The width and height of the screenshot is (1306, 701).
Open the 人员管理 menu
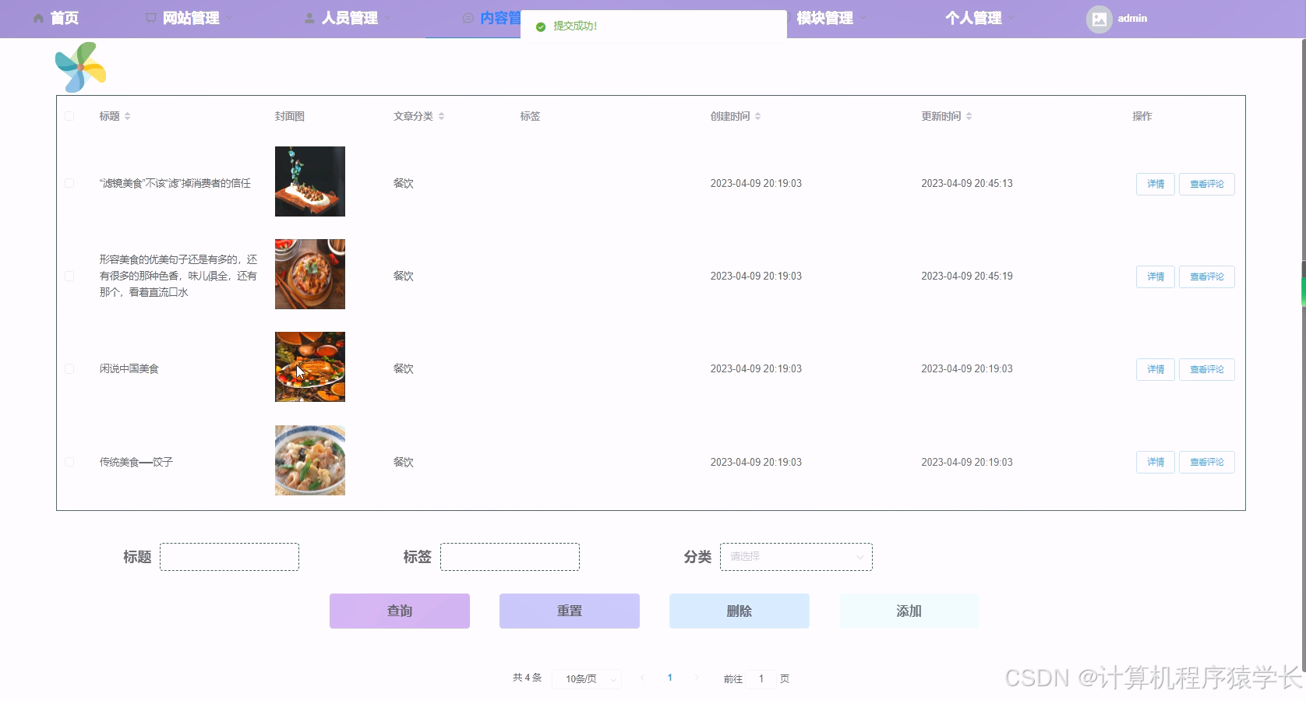348,18
